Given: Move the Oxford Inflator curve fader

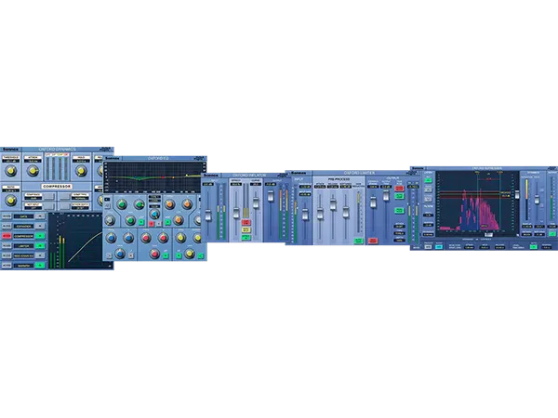Looking at the screenshot, I should click(256, 202).
